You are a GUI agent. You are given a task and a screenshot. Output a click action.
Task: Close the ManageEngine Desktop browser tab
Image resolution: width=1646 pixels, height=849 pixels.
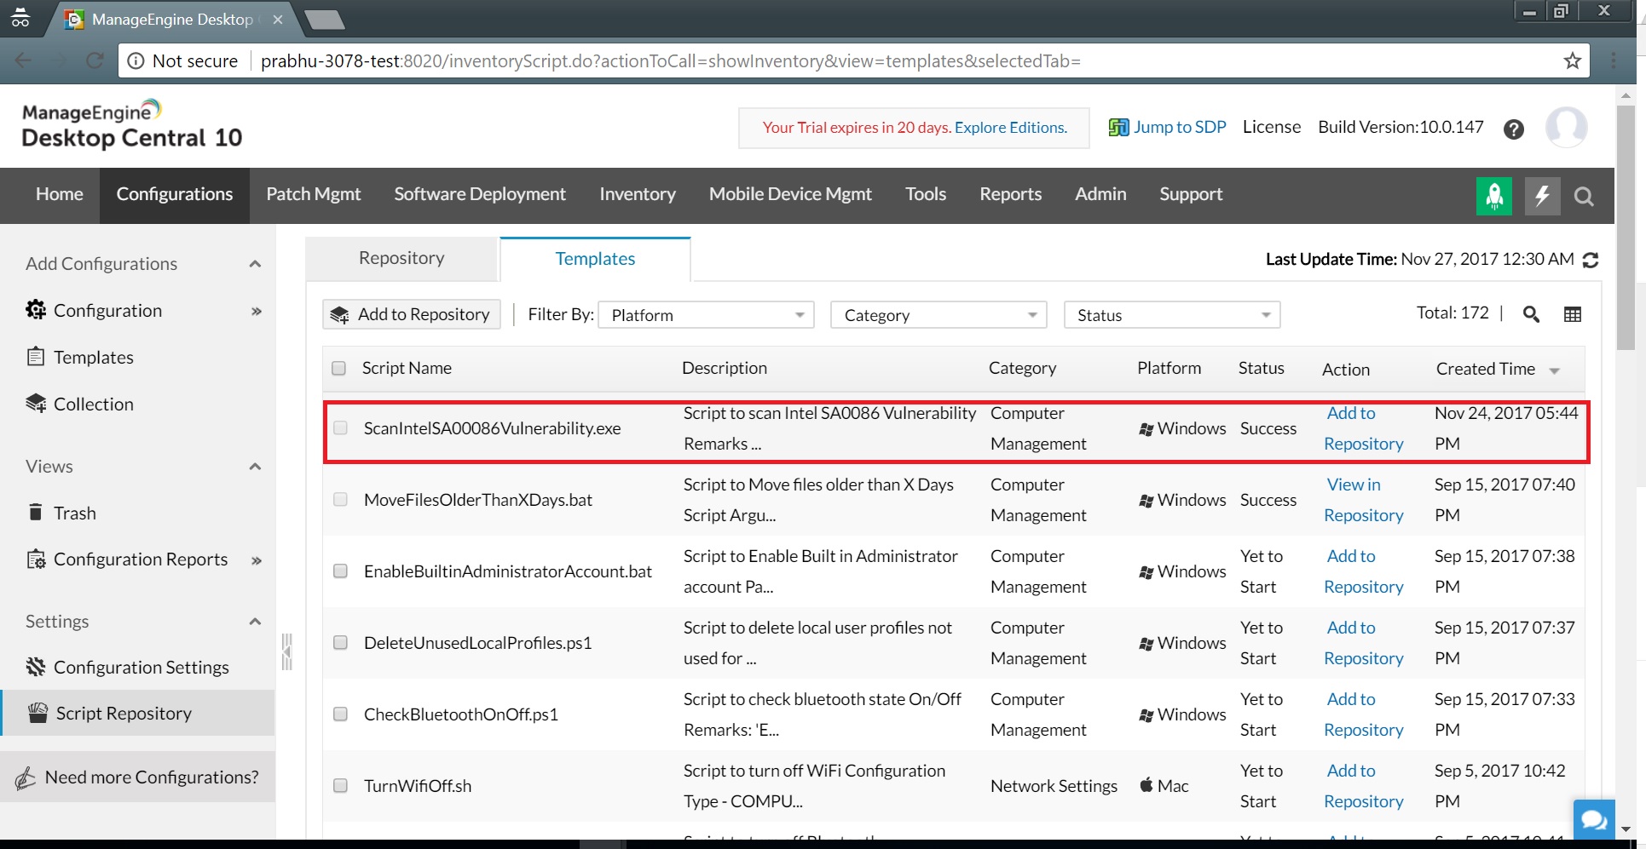pos(278,20)
